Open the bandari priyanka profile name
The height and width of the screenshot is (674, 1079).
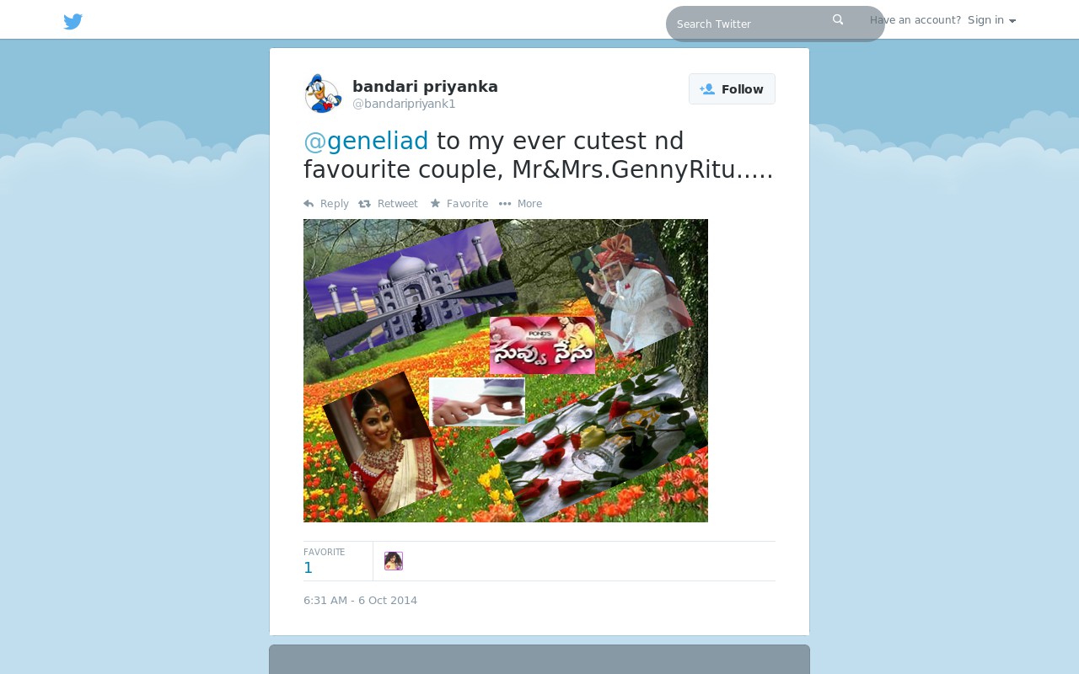(x=425, y=87)
